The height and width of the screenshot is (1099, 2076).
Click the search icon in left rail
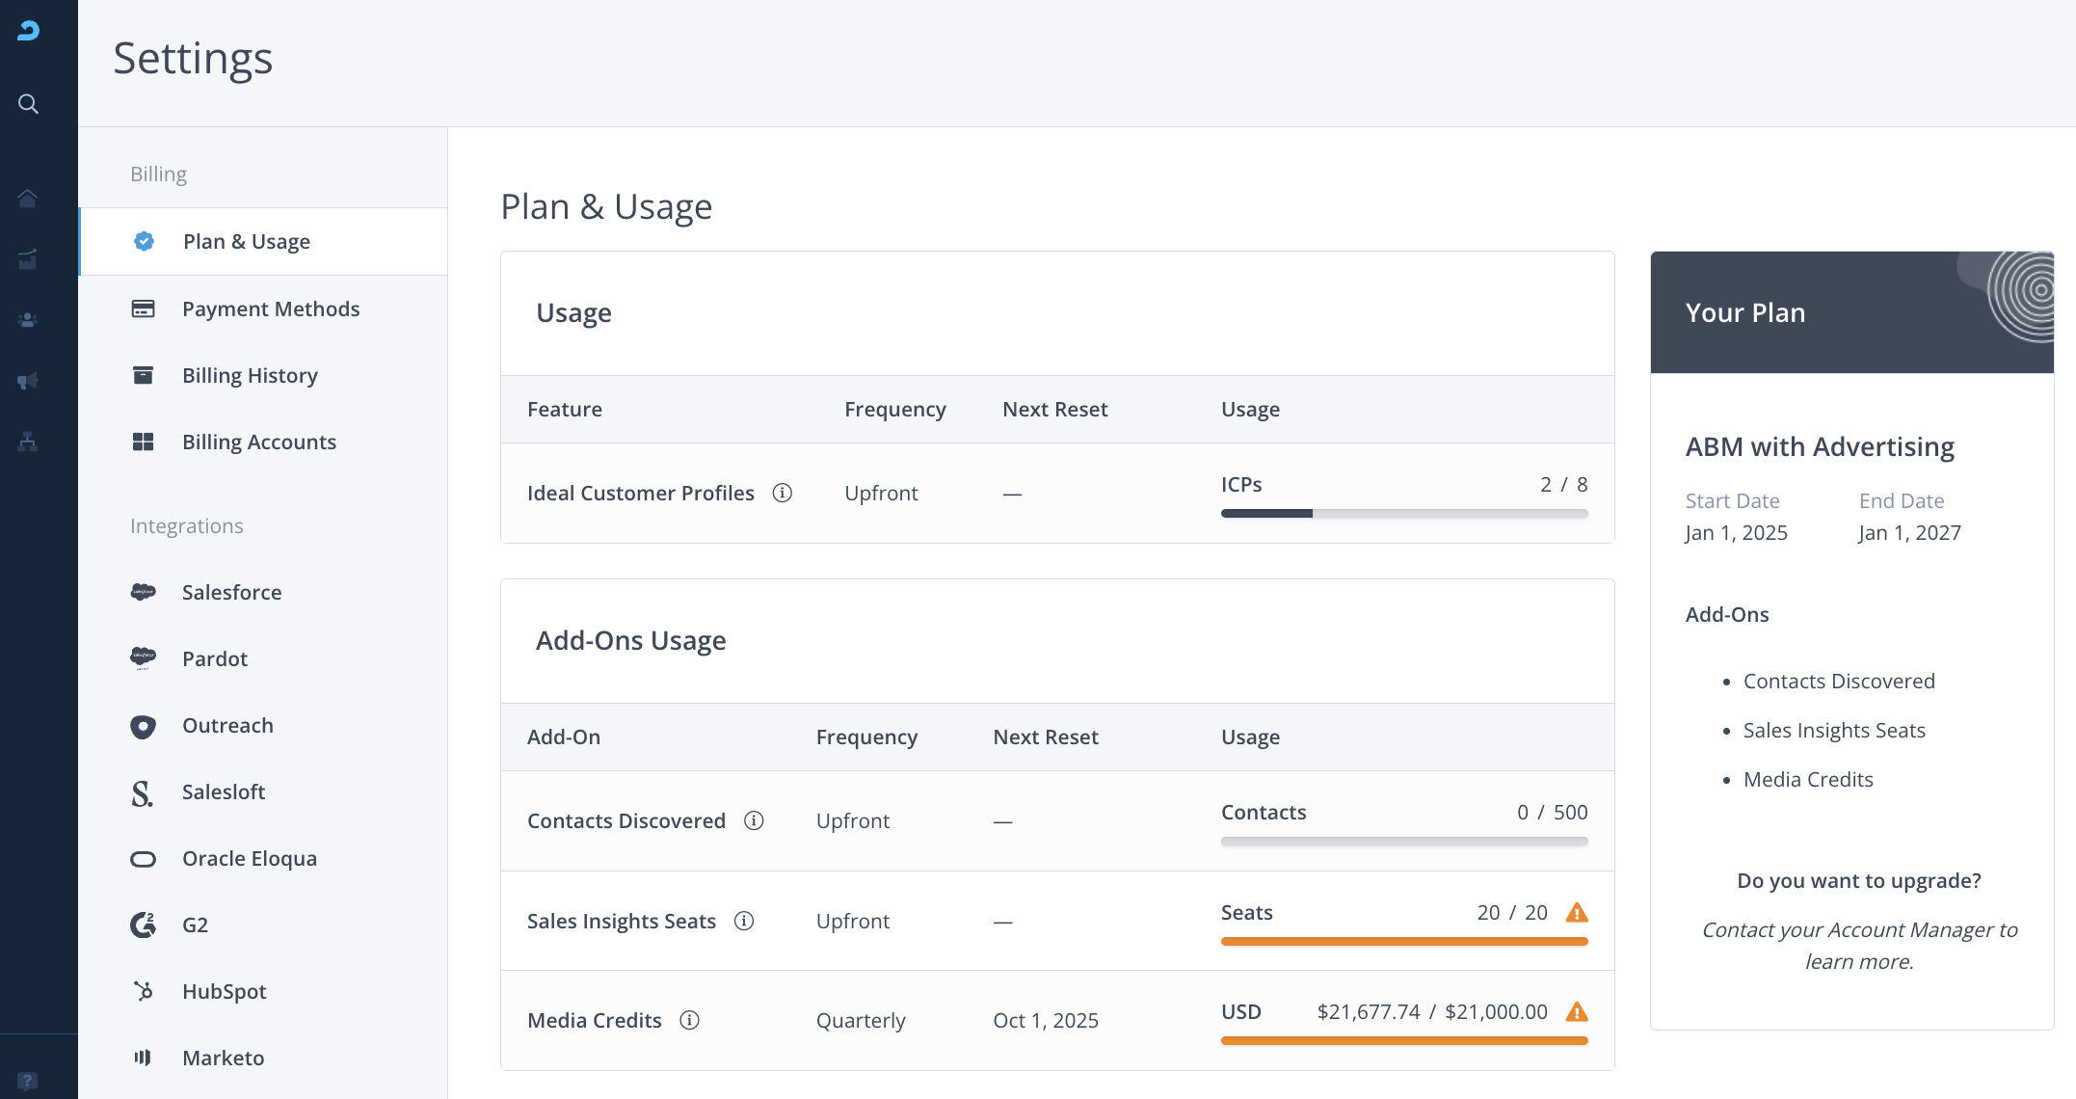coord(29,104)
